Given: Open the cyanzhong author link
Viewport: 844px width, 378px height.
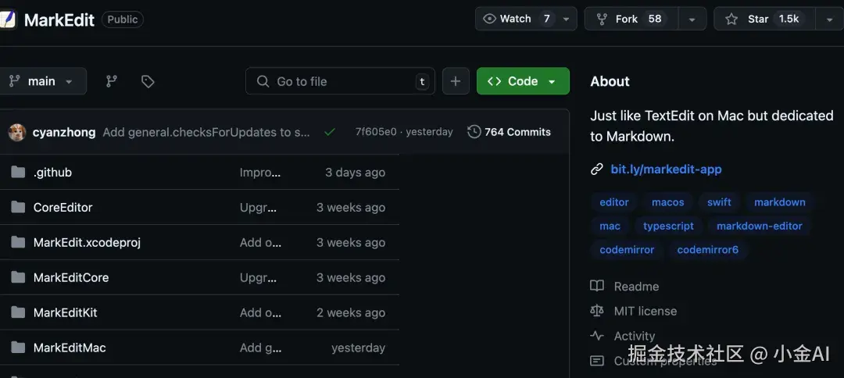Looking at the screenshot, I should (x=64, y=132).
